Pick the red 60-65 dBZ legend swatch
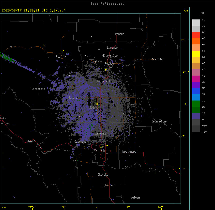The image size is (215, 210). pyautogui.click(x=196, y=35)
